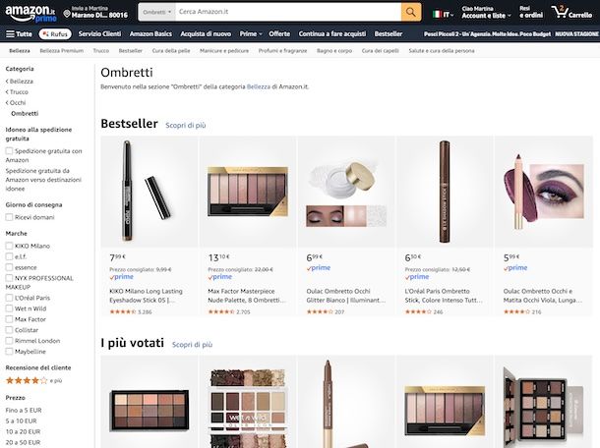The image size is (600, 448).
Task: Click Scopri di più beside I più votati
Action: click(x=192, y=345)
